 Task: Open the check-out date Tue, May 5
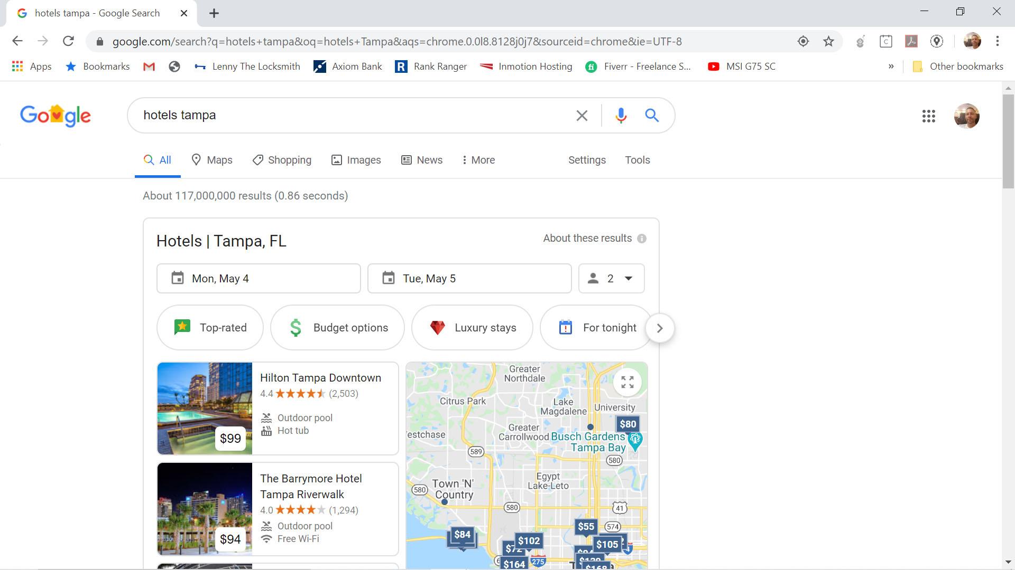click(x=469, y=279)
